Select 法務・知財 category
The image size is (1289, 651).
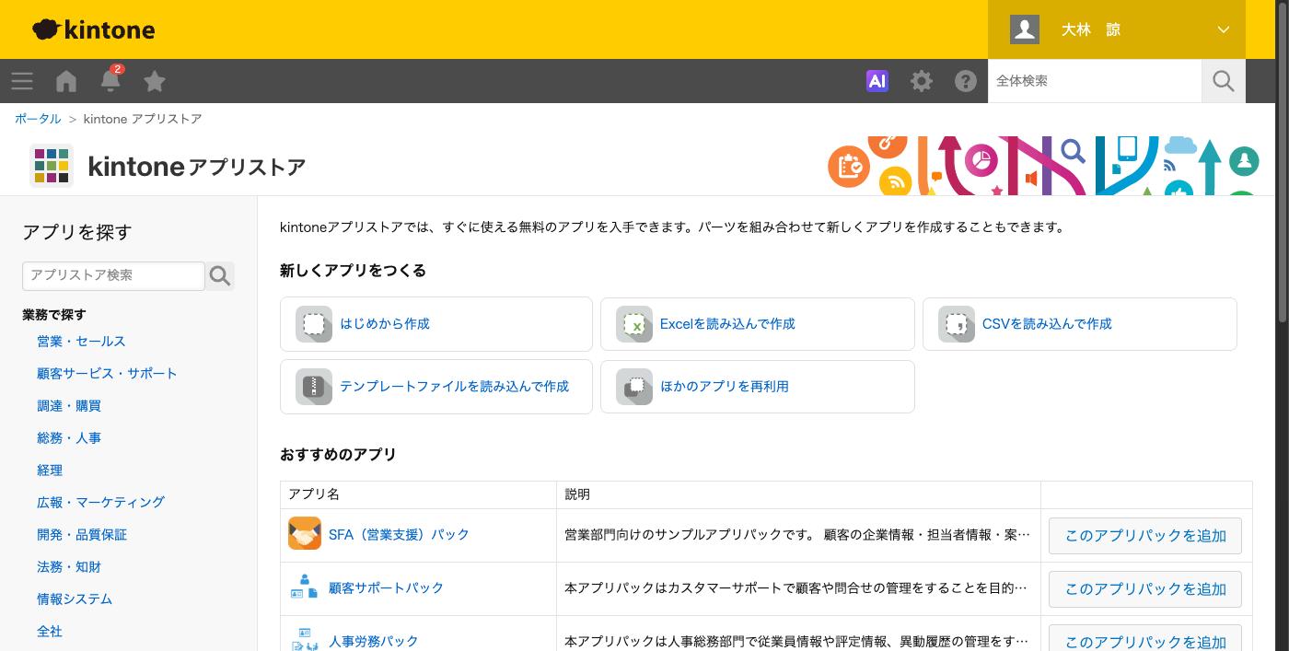pyautogui.click(x=69, y=566)
